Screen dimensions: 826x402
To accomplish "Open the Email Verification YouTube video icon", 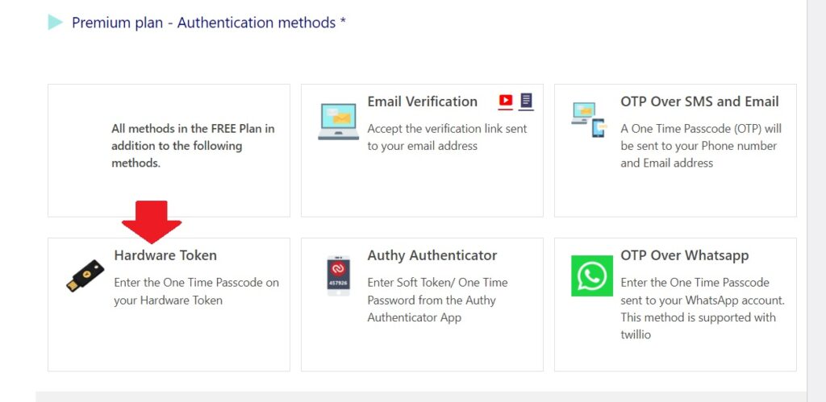I will [506, 102].
